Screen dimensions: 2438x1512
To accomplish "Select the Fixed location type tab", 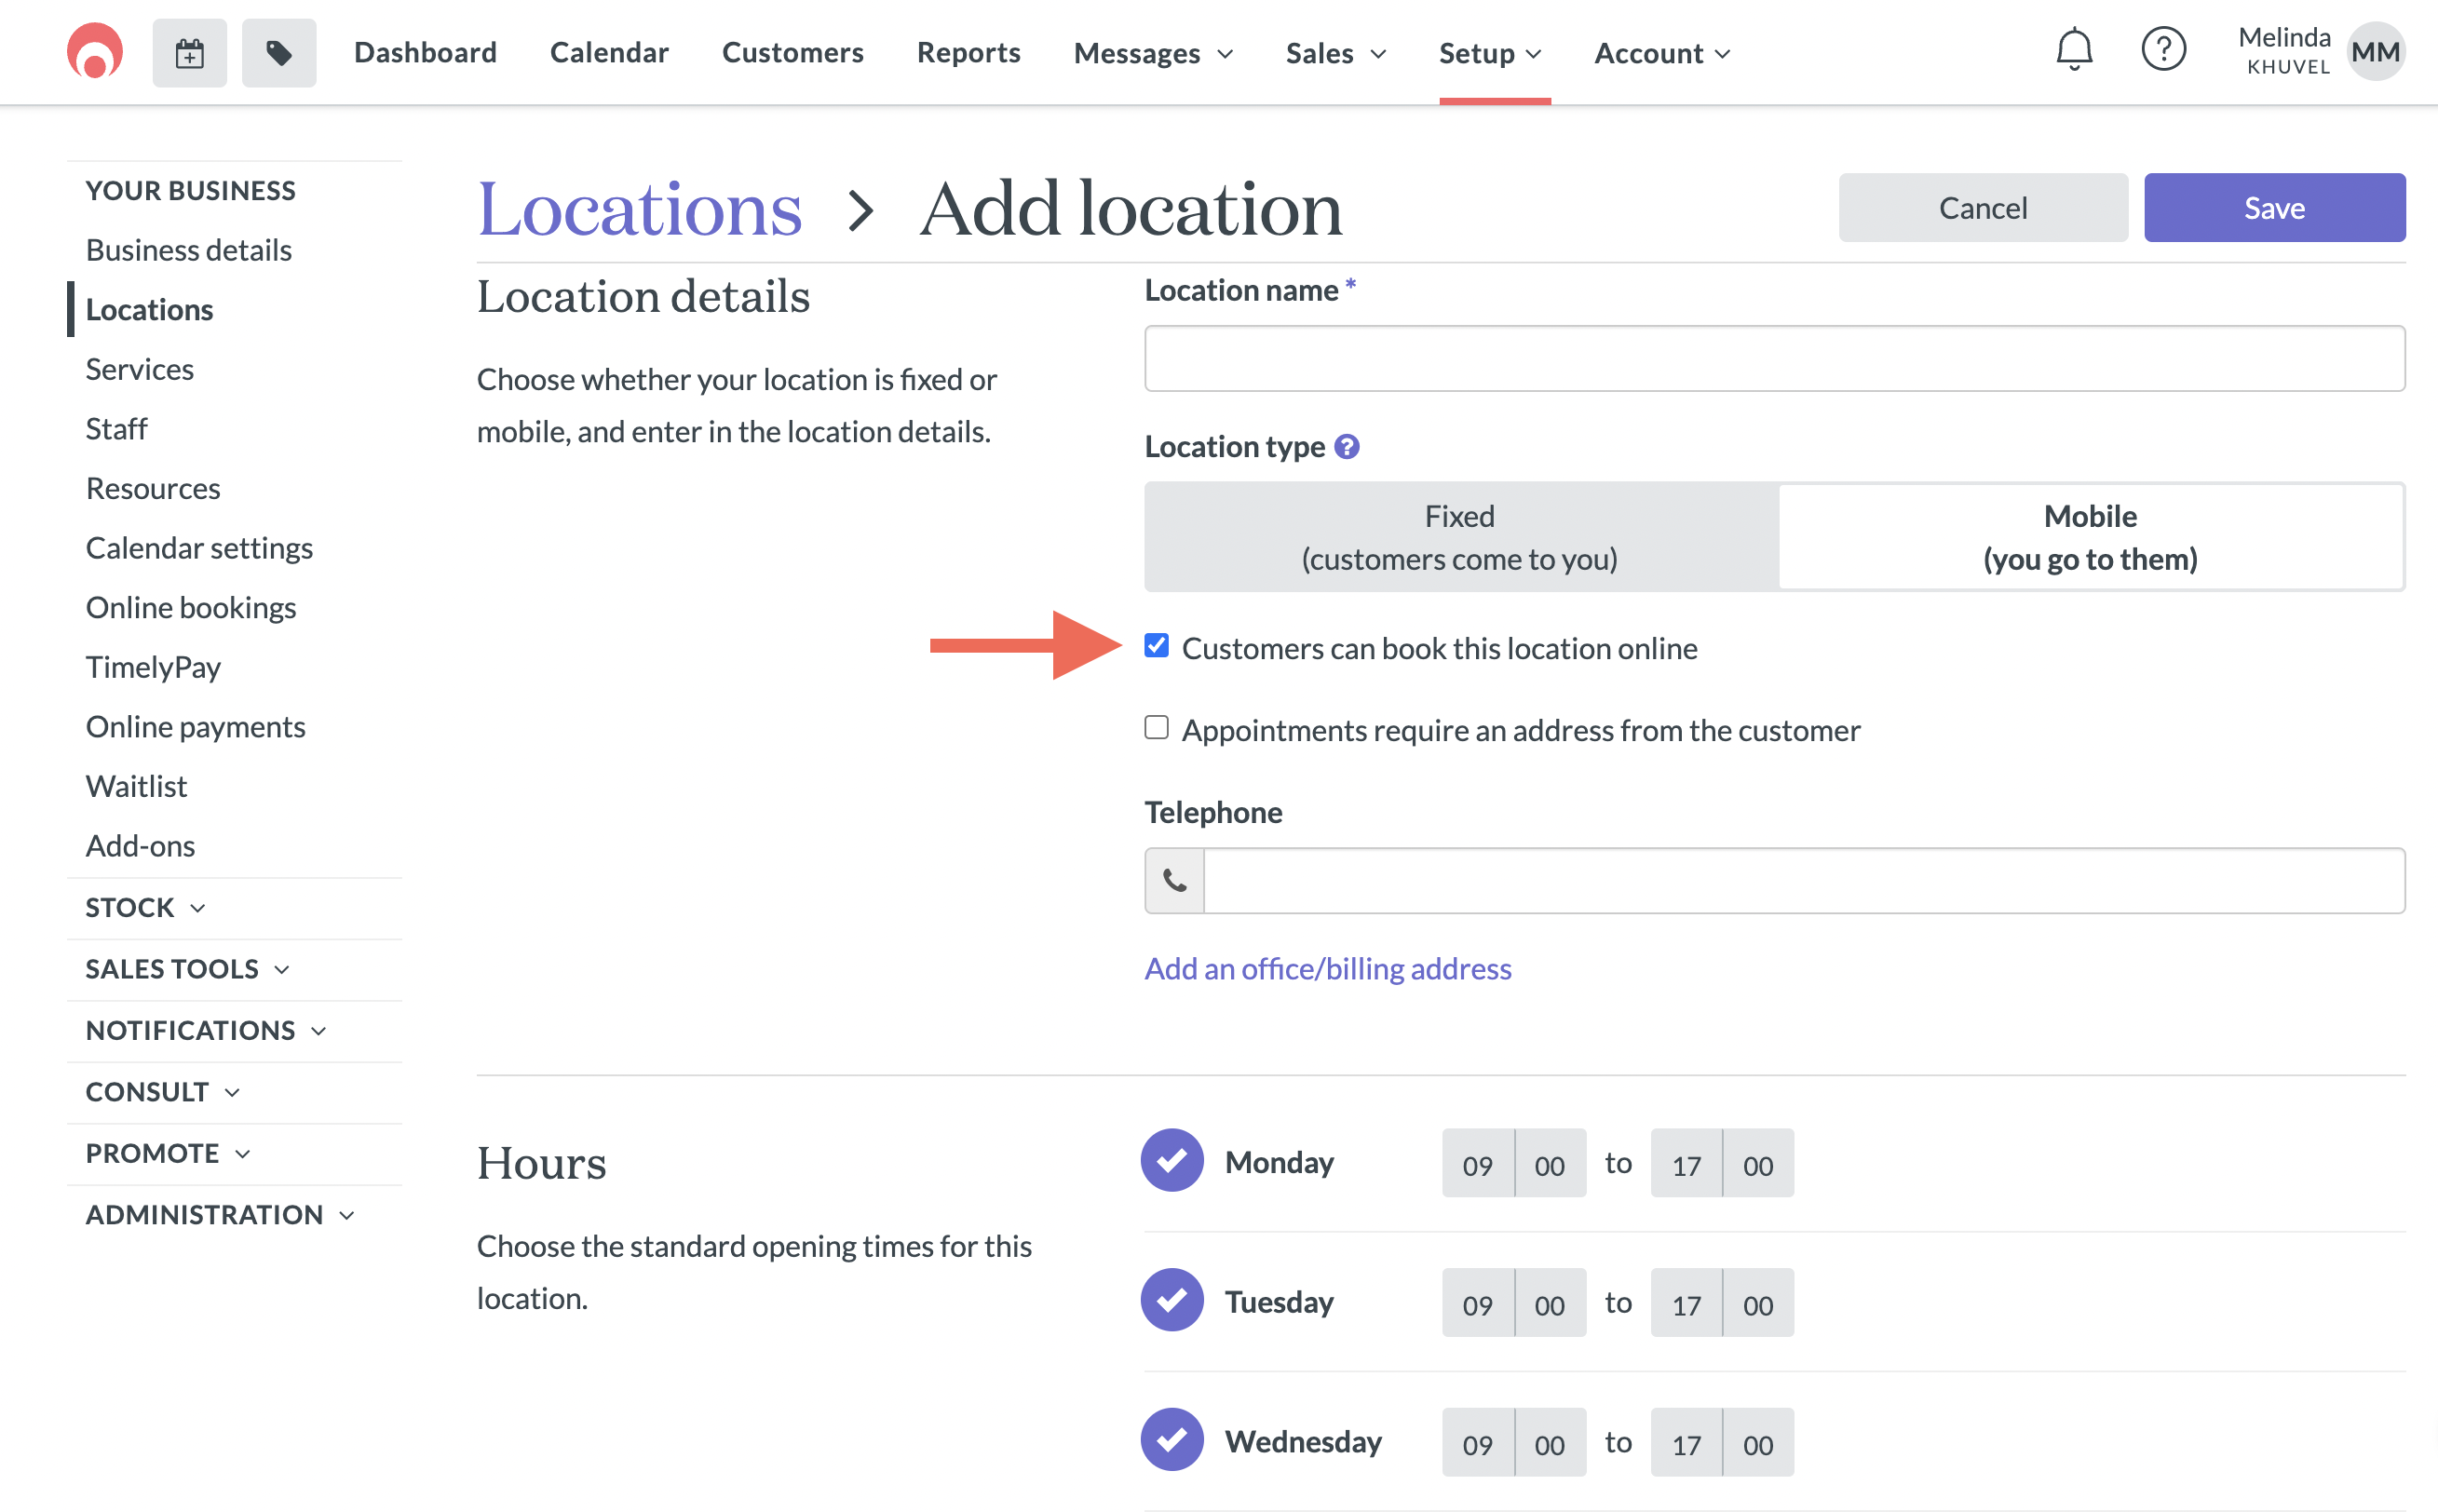I will point(1460,537).
